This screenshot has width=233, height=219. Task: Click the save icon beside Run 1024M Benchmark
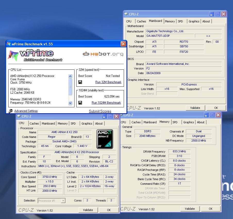pyautogui.click(x=80, y=103)
